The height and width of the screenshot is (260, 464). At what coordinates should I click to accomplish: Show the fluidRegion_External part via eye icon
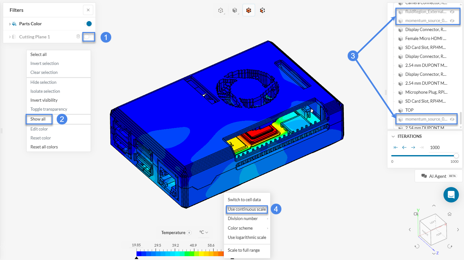452,12
